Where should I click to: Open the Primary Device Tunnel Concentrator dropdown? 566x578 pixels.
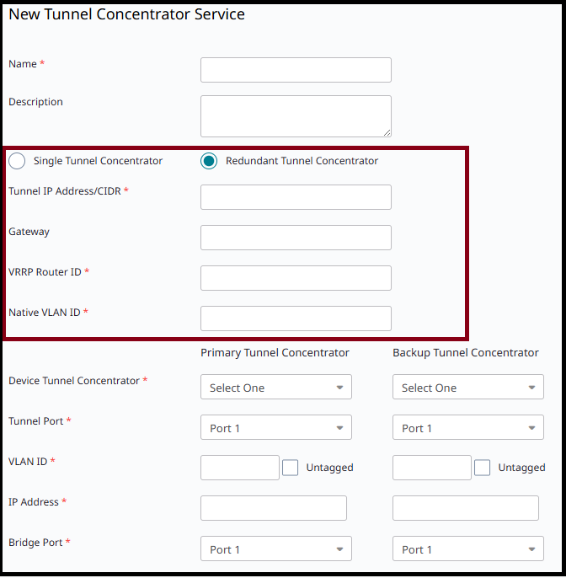pyautogui.click(x=275, y=388)
